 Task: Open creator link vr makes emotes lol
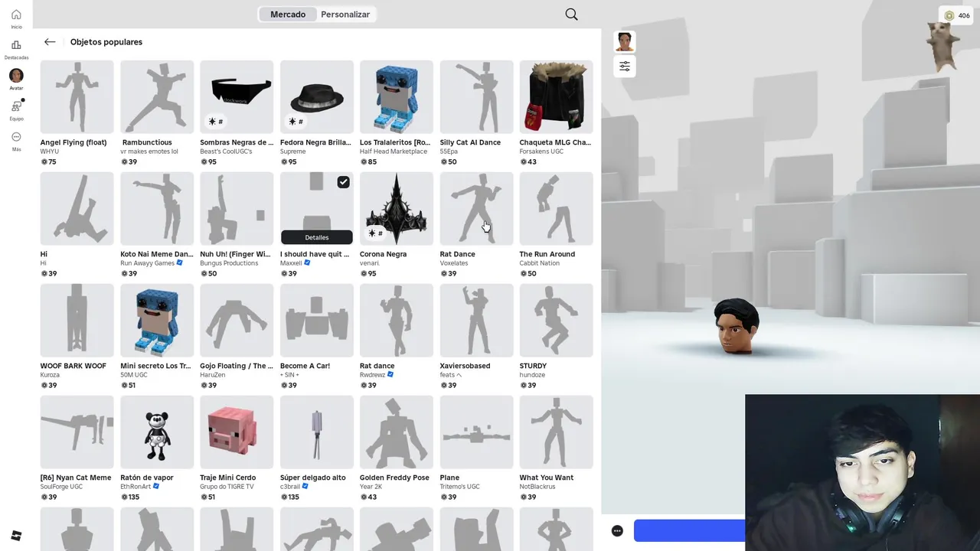[149, 152]
